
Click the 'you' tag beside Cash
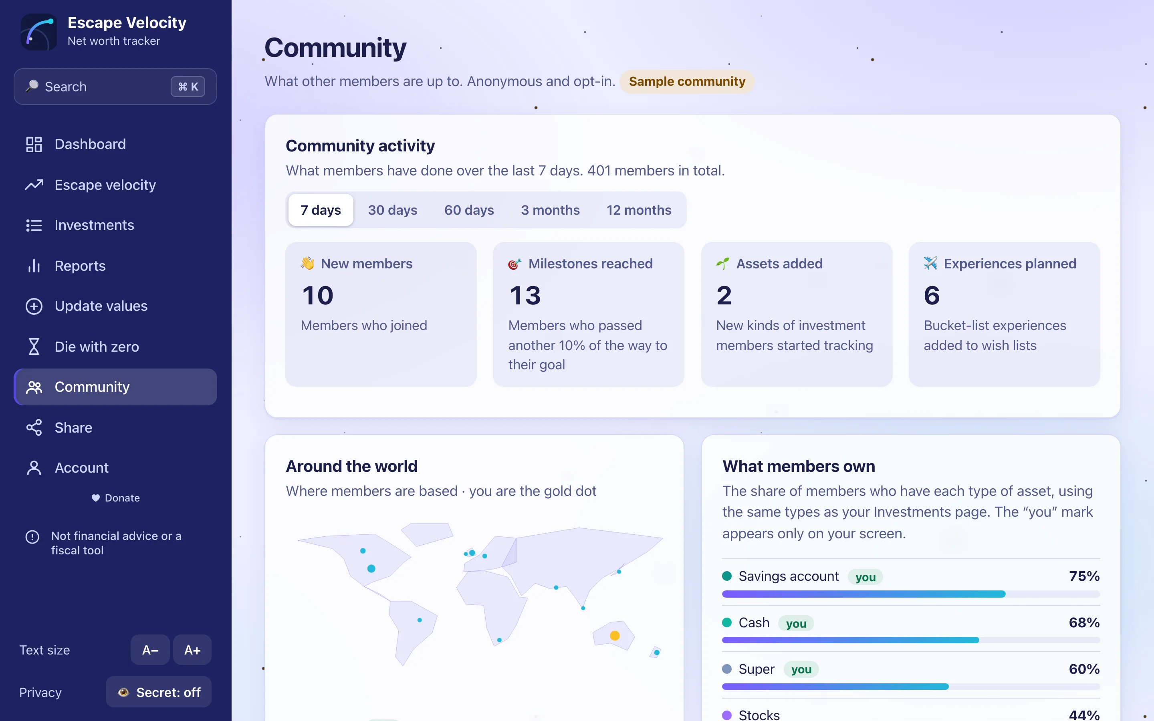tap(796, 623)
